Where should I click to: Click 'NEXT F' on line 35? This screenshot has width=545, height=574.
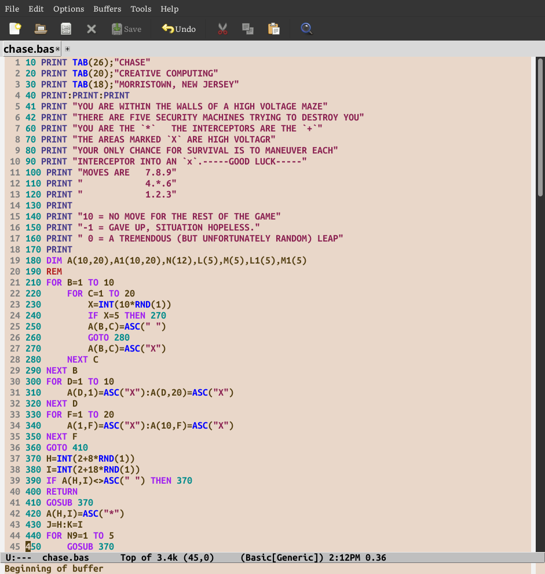click(62, 437)
